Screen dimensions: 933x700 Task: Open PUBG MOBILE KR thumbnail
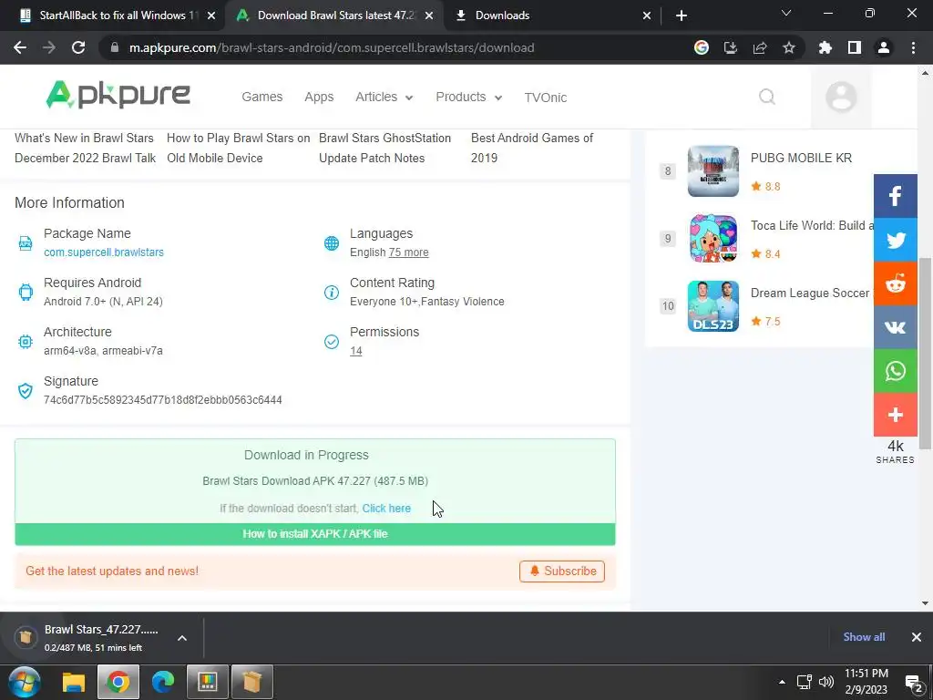[713, 170]
